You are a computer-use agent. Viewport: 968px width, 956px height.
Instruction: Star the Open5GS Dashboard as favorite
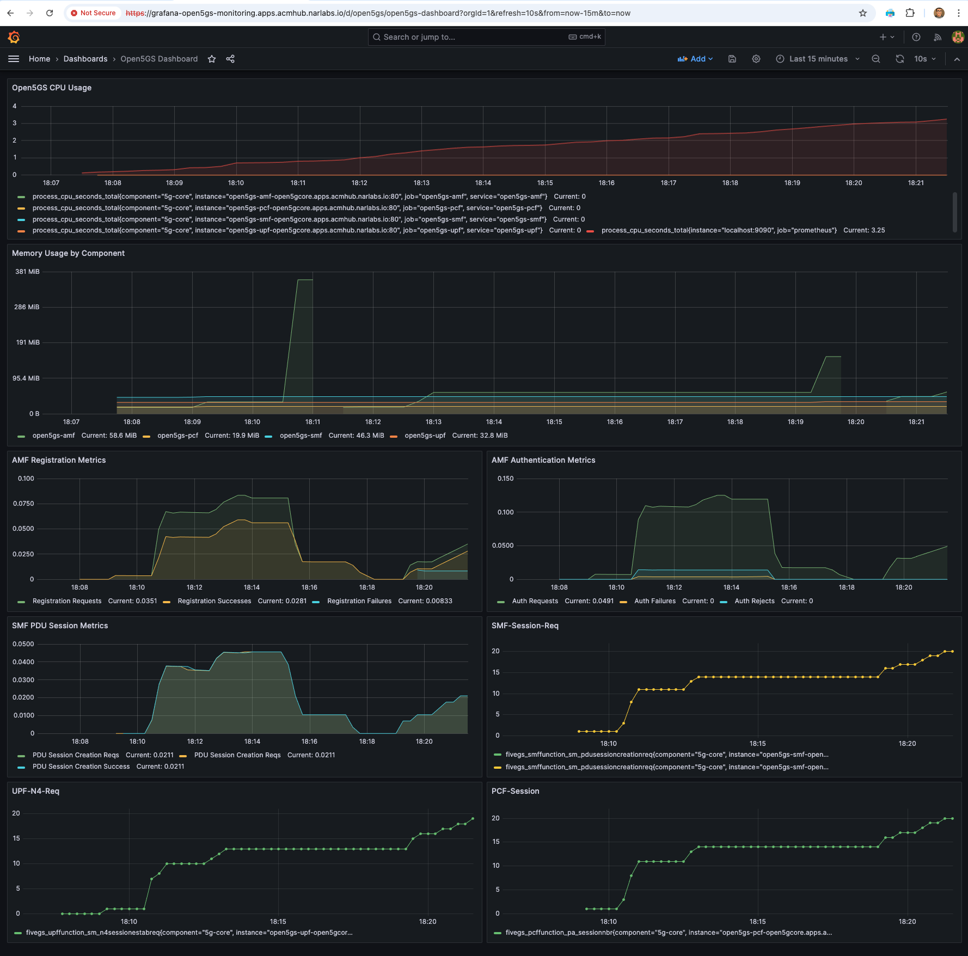coord(212,59)
